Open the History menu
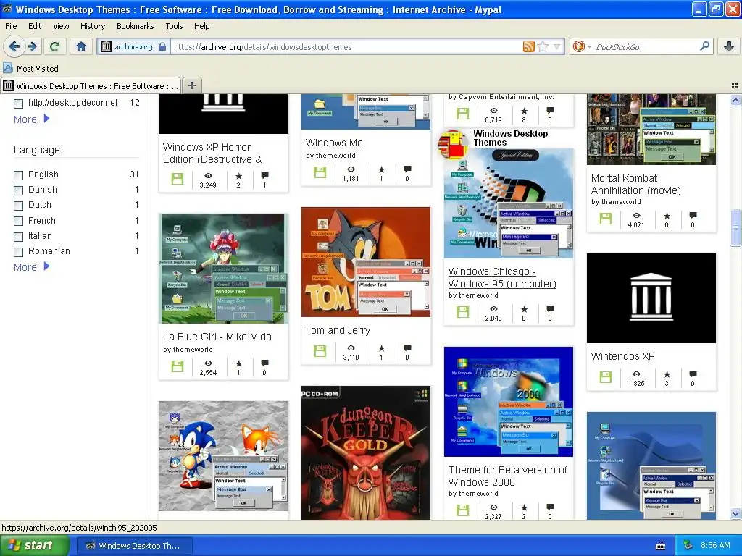 (93, 26)
